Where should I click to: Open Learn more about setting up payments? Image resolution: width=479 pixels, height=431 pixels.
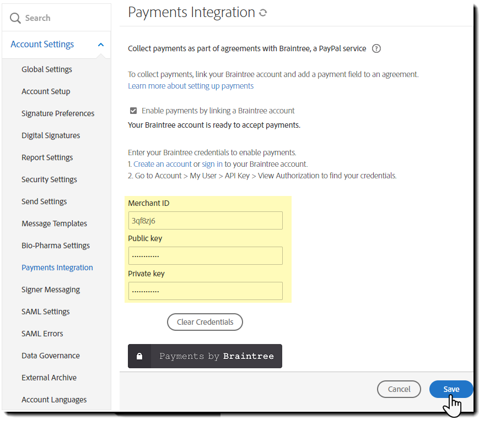point(191,86)
